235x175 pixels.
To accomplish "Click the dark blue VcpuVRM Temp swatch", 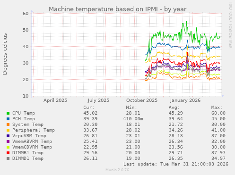I will [8, 136].
